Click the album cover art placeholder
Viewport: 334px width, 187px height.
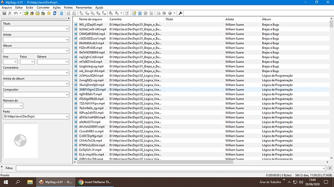[x=20, y=141]
